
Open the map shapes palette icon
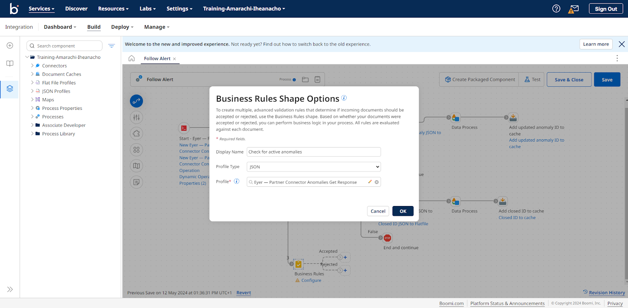(x=136, y=166)
